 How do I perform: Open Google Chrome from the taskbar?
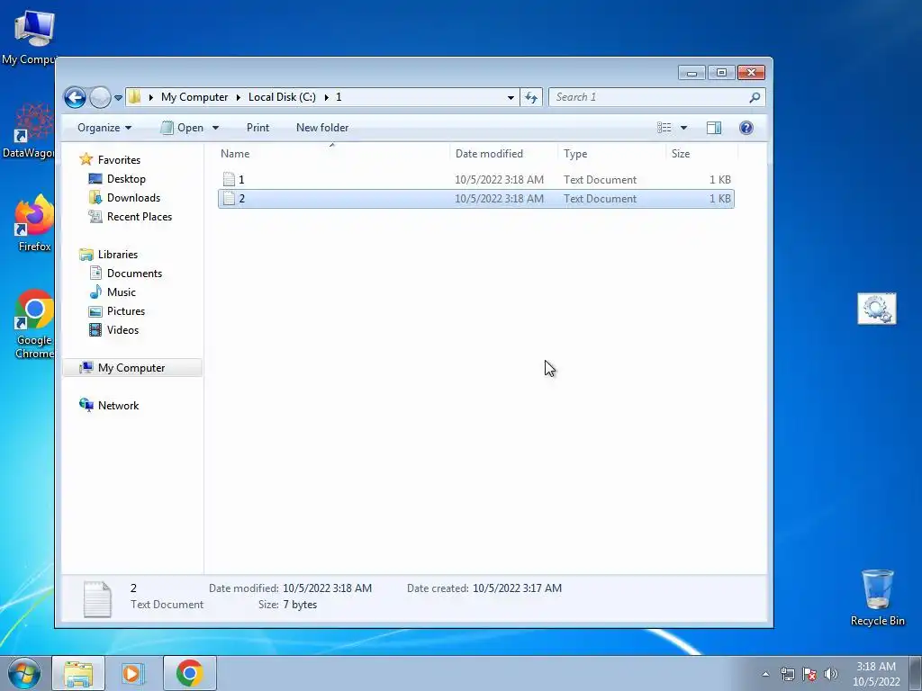click(x=189, y=673)
